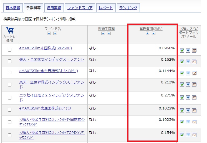This screenshot has height=143, width=207.
Task: Click the 0.154% management fee value
Action: click(168, 132)
